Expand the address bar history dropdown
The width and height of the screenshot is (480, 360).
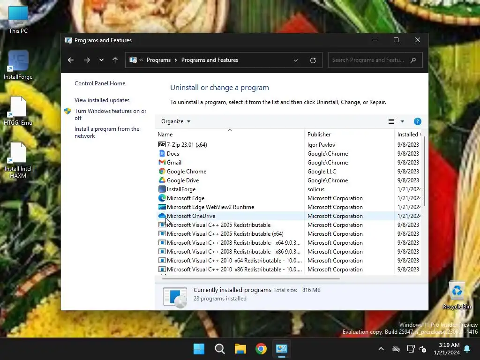(296, 60)
